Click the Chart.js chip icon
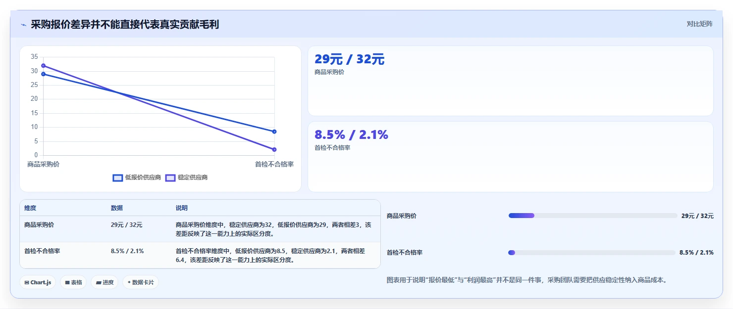733x309 pixels. point(27,283)
